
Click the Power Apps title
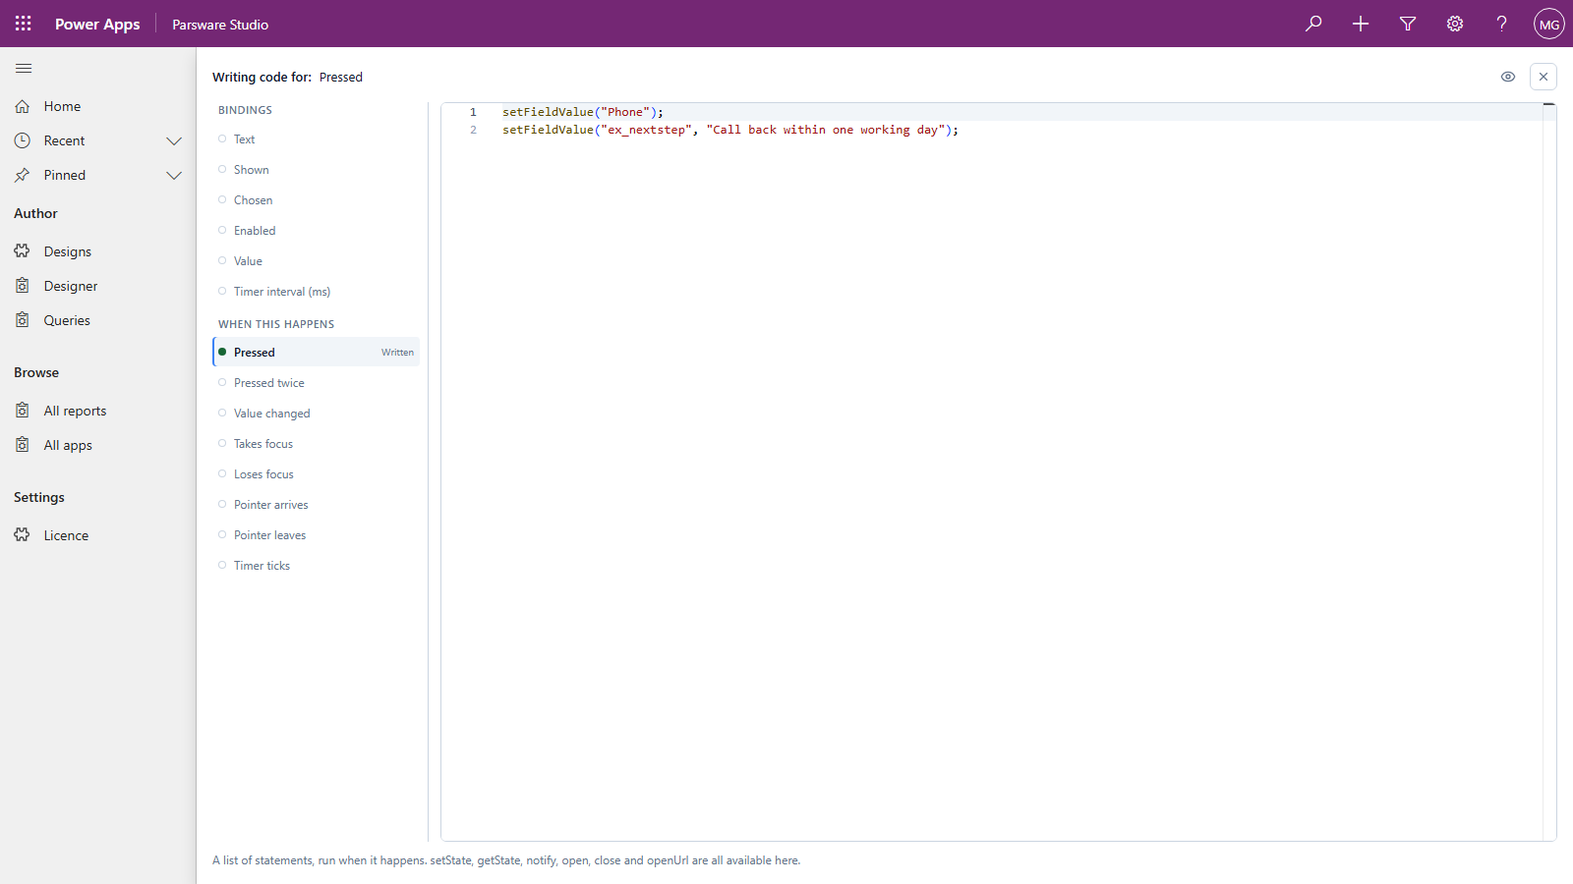pos(97,25)
